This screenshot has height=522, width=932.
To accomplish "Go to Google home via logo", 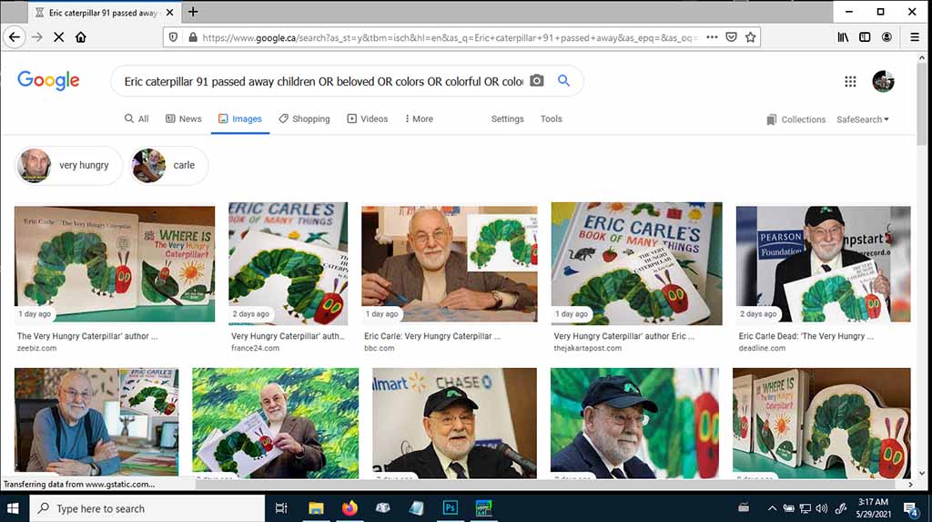I will click(48, 80).
